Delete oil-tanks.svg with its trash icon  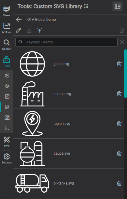[119, 183]
